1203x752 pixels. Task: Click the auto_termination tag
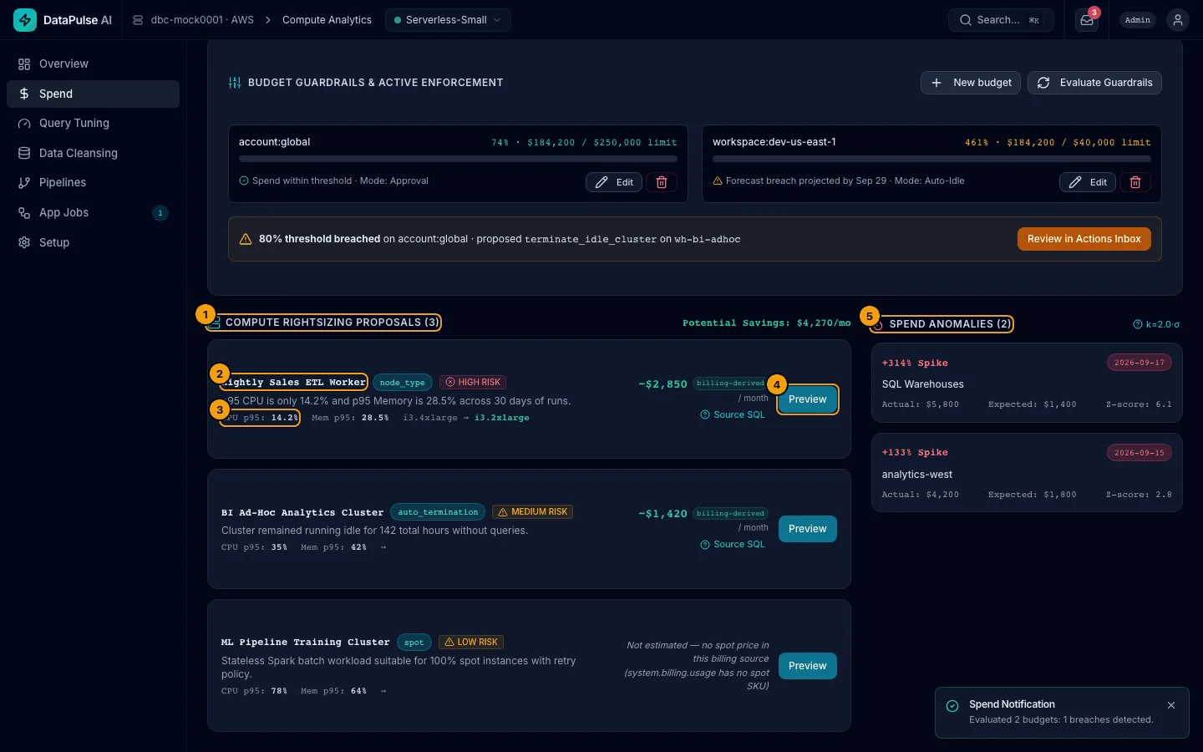[438, 512]
